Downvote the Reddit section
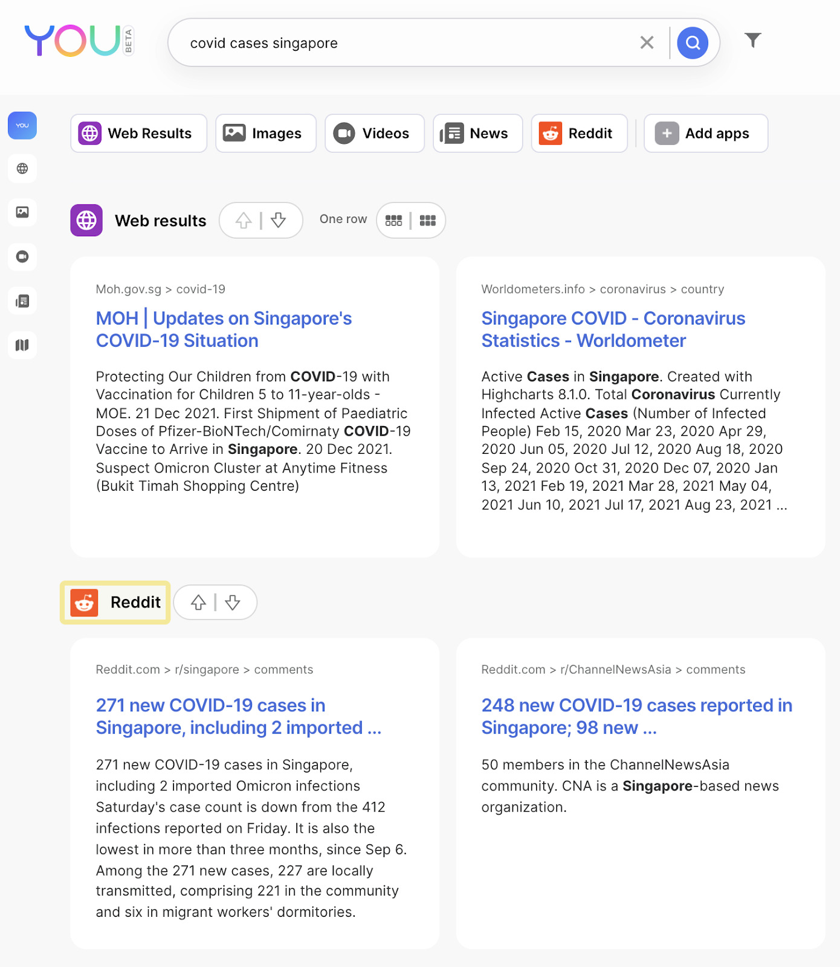This screenshot has width=840, height=967. tap(233, 603)
